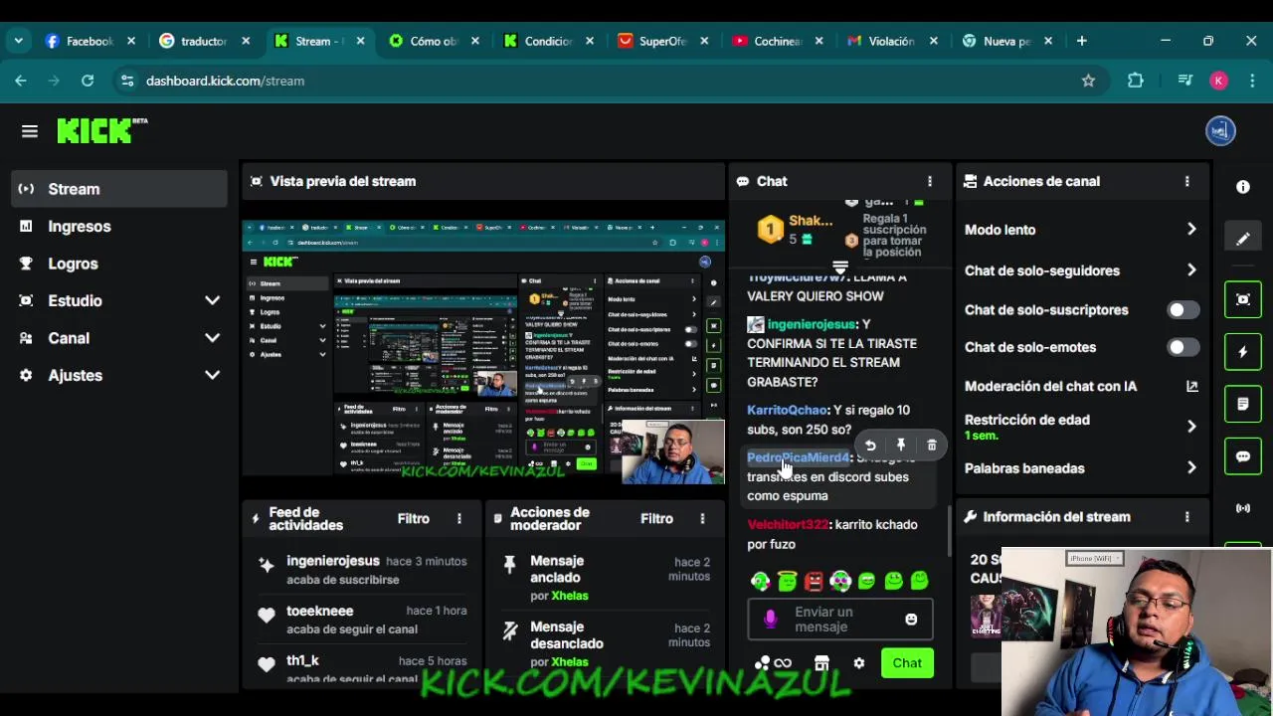Open the shop storefront icon below chat
This screenshot has width=1273, height=716.
pyautogui.click(x=821, y=663)
